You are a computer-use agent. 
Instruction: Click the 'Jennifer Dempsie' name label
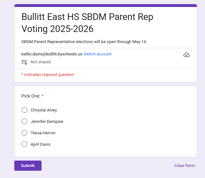tap(47, 122)
